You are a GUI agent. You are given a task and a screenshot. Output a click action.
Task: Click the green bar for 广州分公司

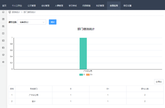83,53
